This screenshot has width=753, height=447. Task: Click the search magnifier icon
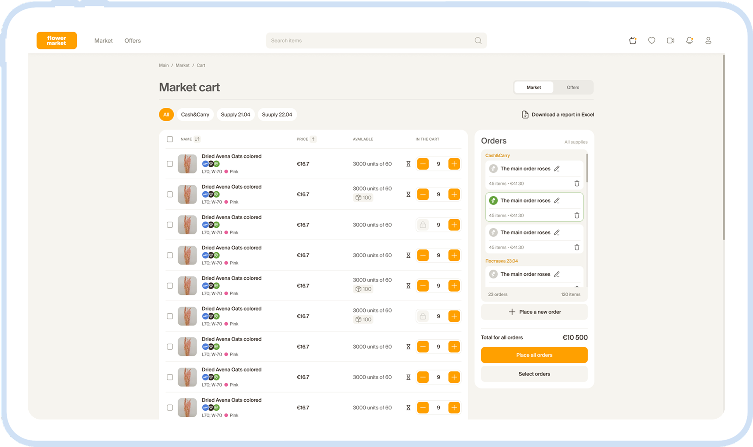(478, 40)
